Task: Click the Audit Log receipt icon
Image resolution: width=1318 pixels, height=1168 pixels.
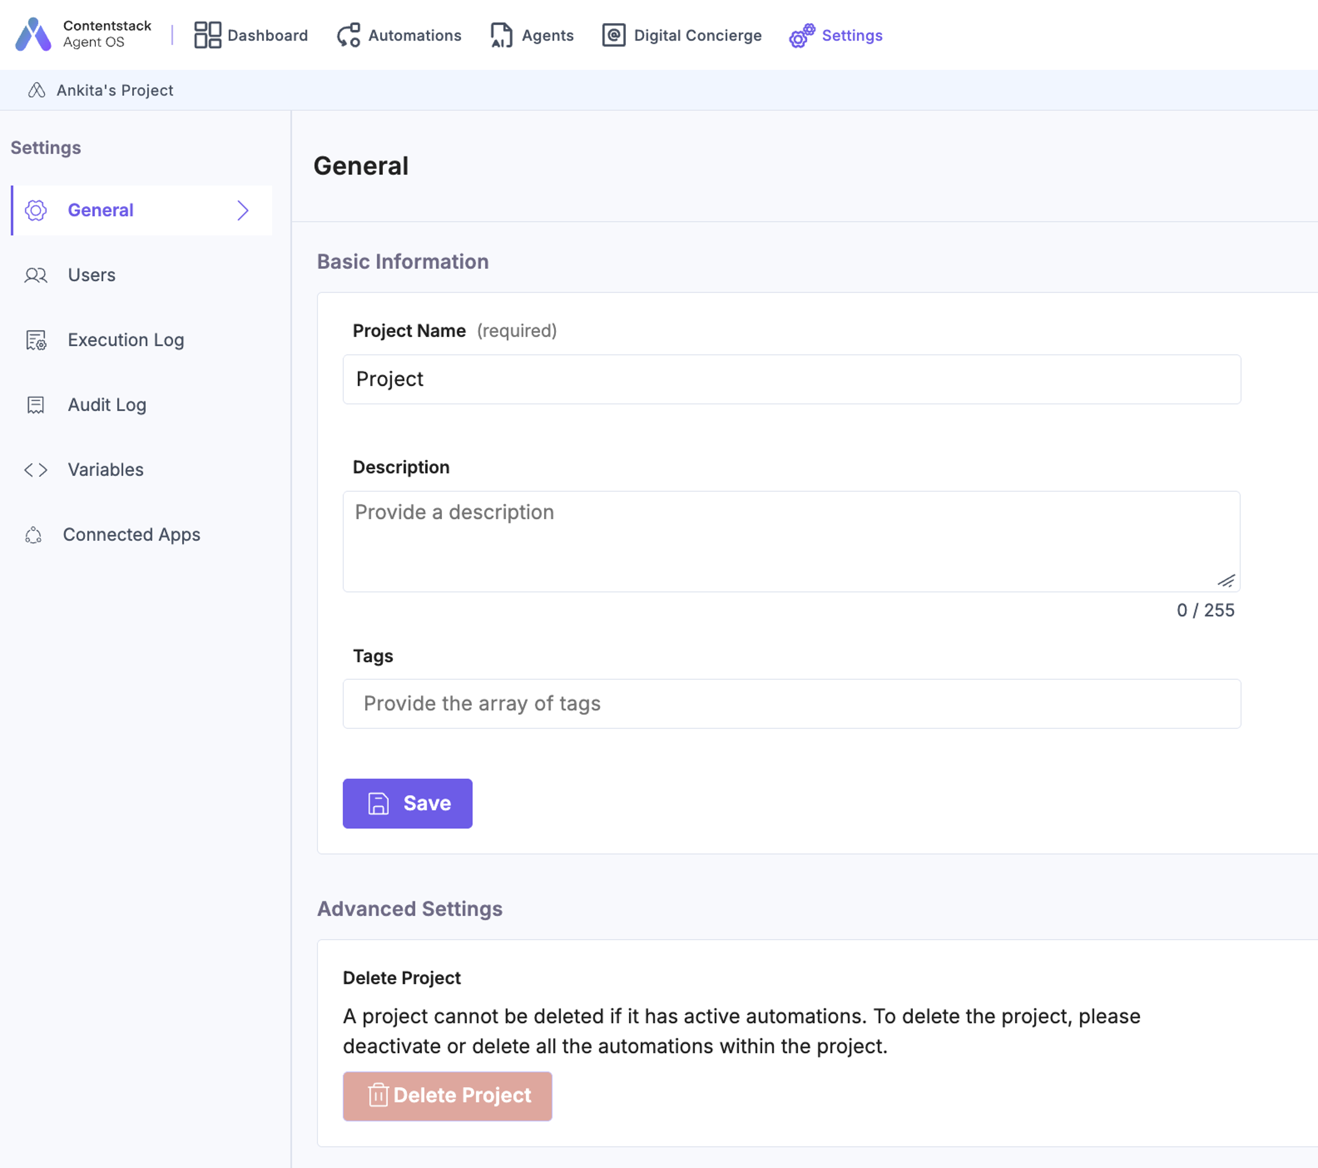Action: click(35, 405)
